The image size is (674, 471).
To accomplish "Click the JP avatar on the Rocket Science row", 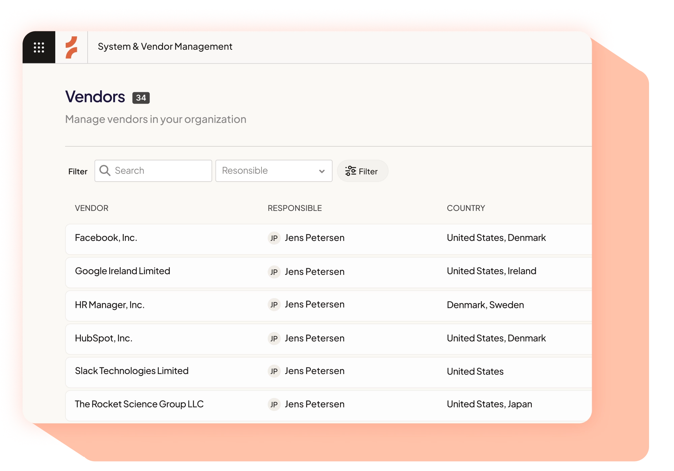I will pyautogui.click(x=274, y=404).
